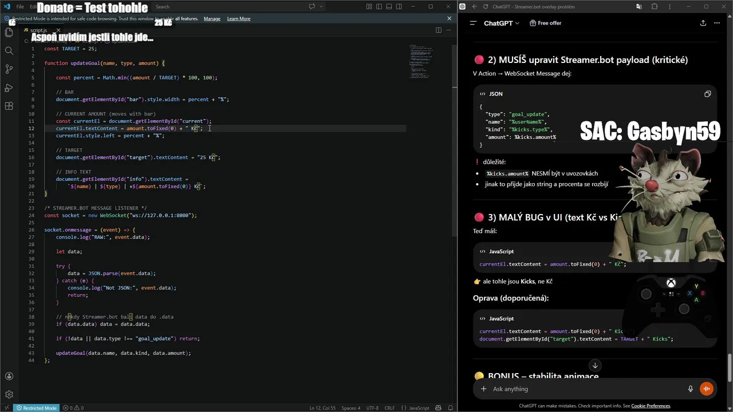Dismiss the Restricted Mode banner
The height and width of the screenshot is (412, 733).
tap(449, 18)
